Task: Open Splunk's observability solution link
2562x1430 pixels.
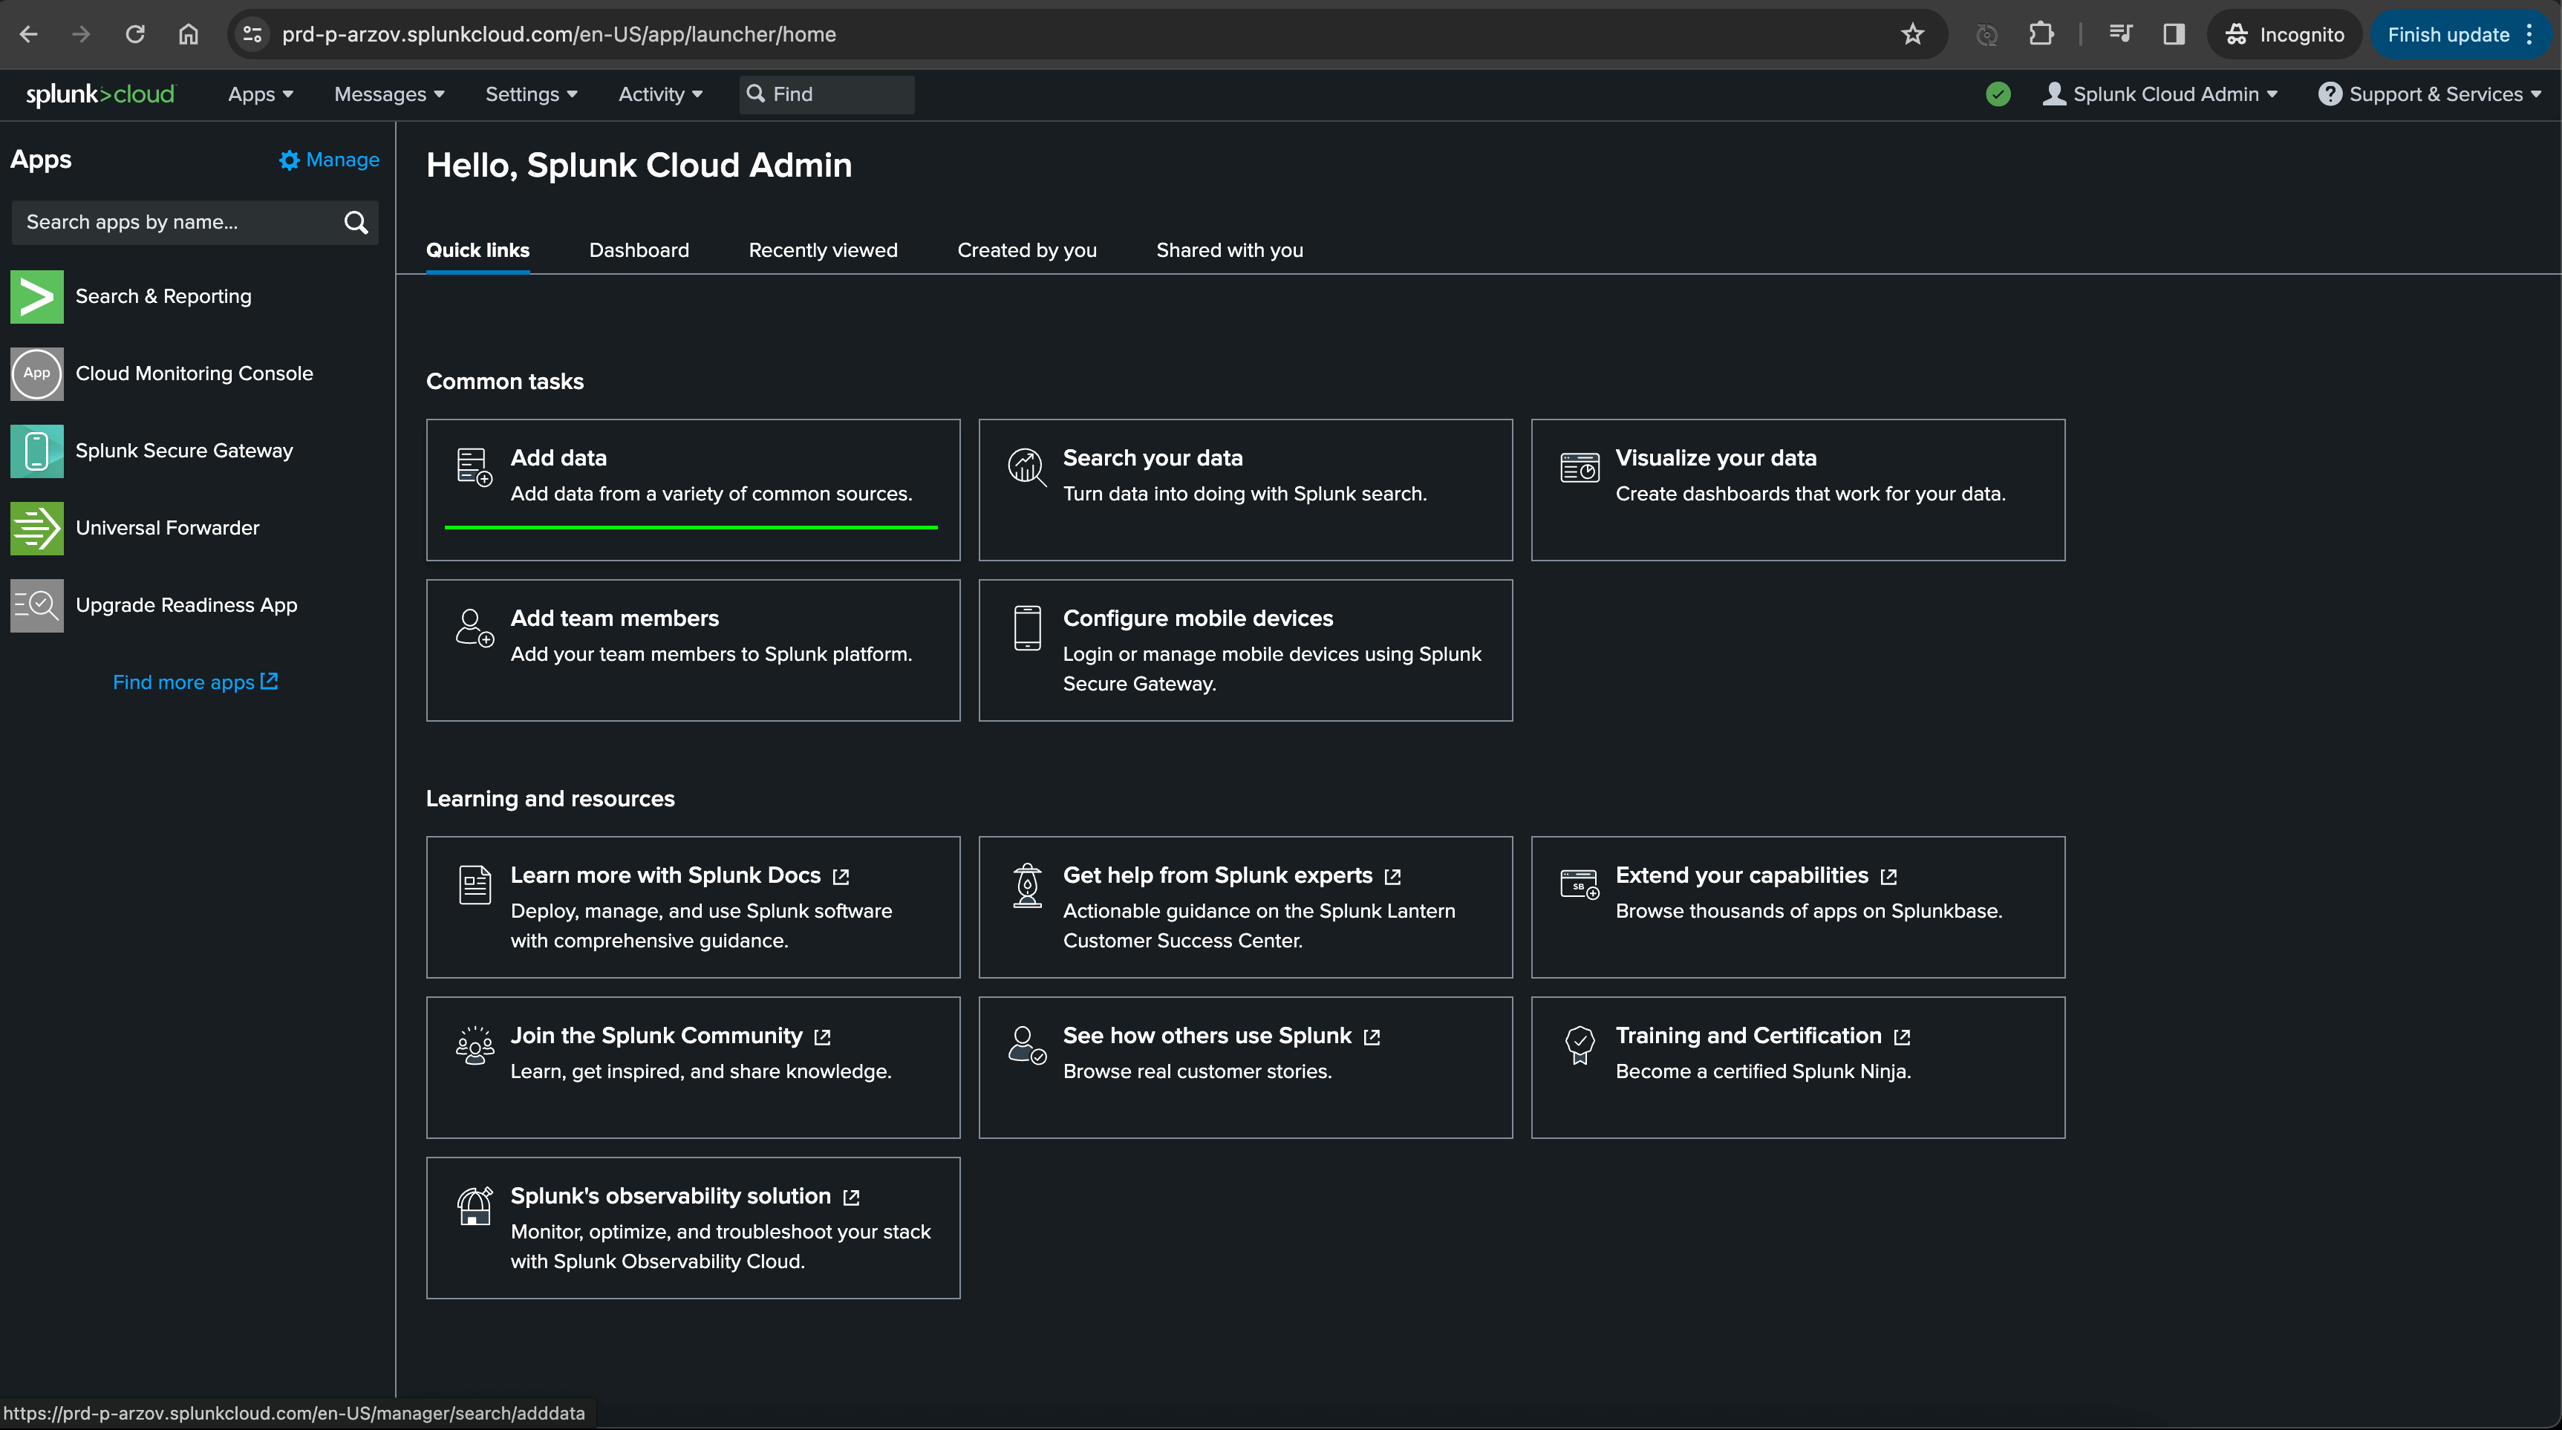Action: [684, 1196]
